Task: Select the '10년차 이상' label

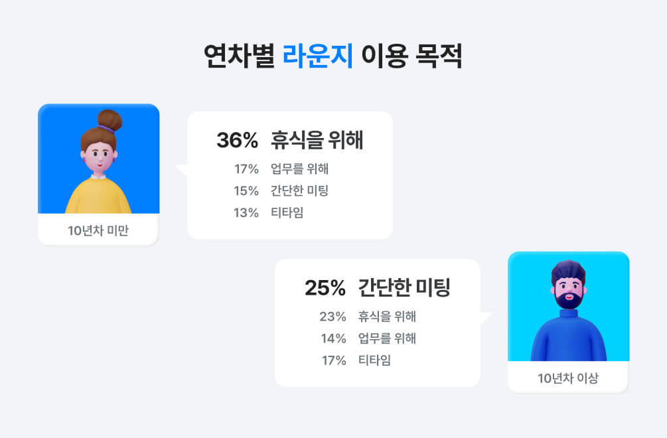Action: click(x=568, y=378)
